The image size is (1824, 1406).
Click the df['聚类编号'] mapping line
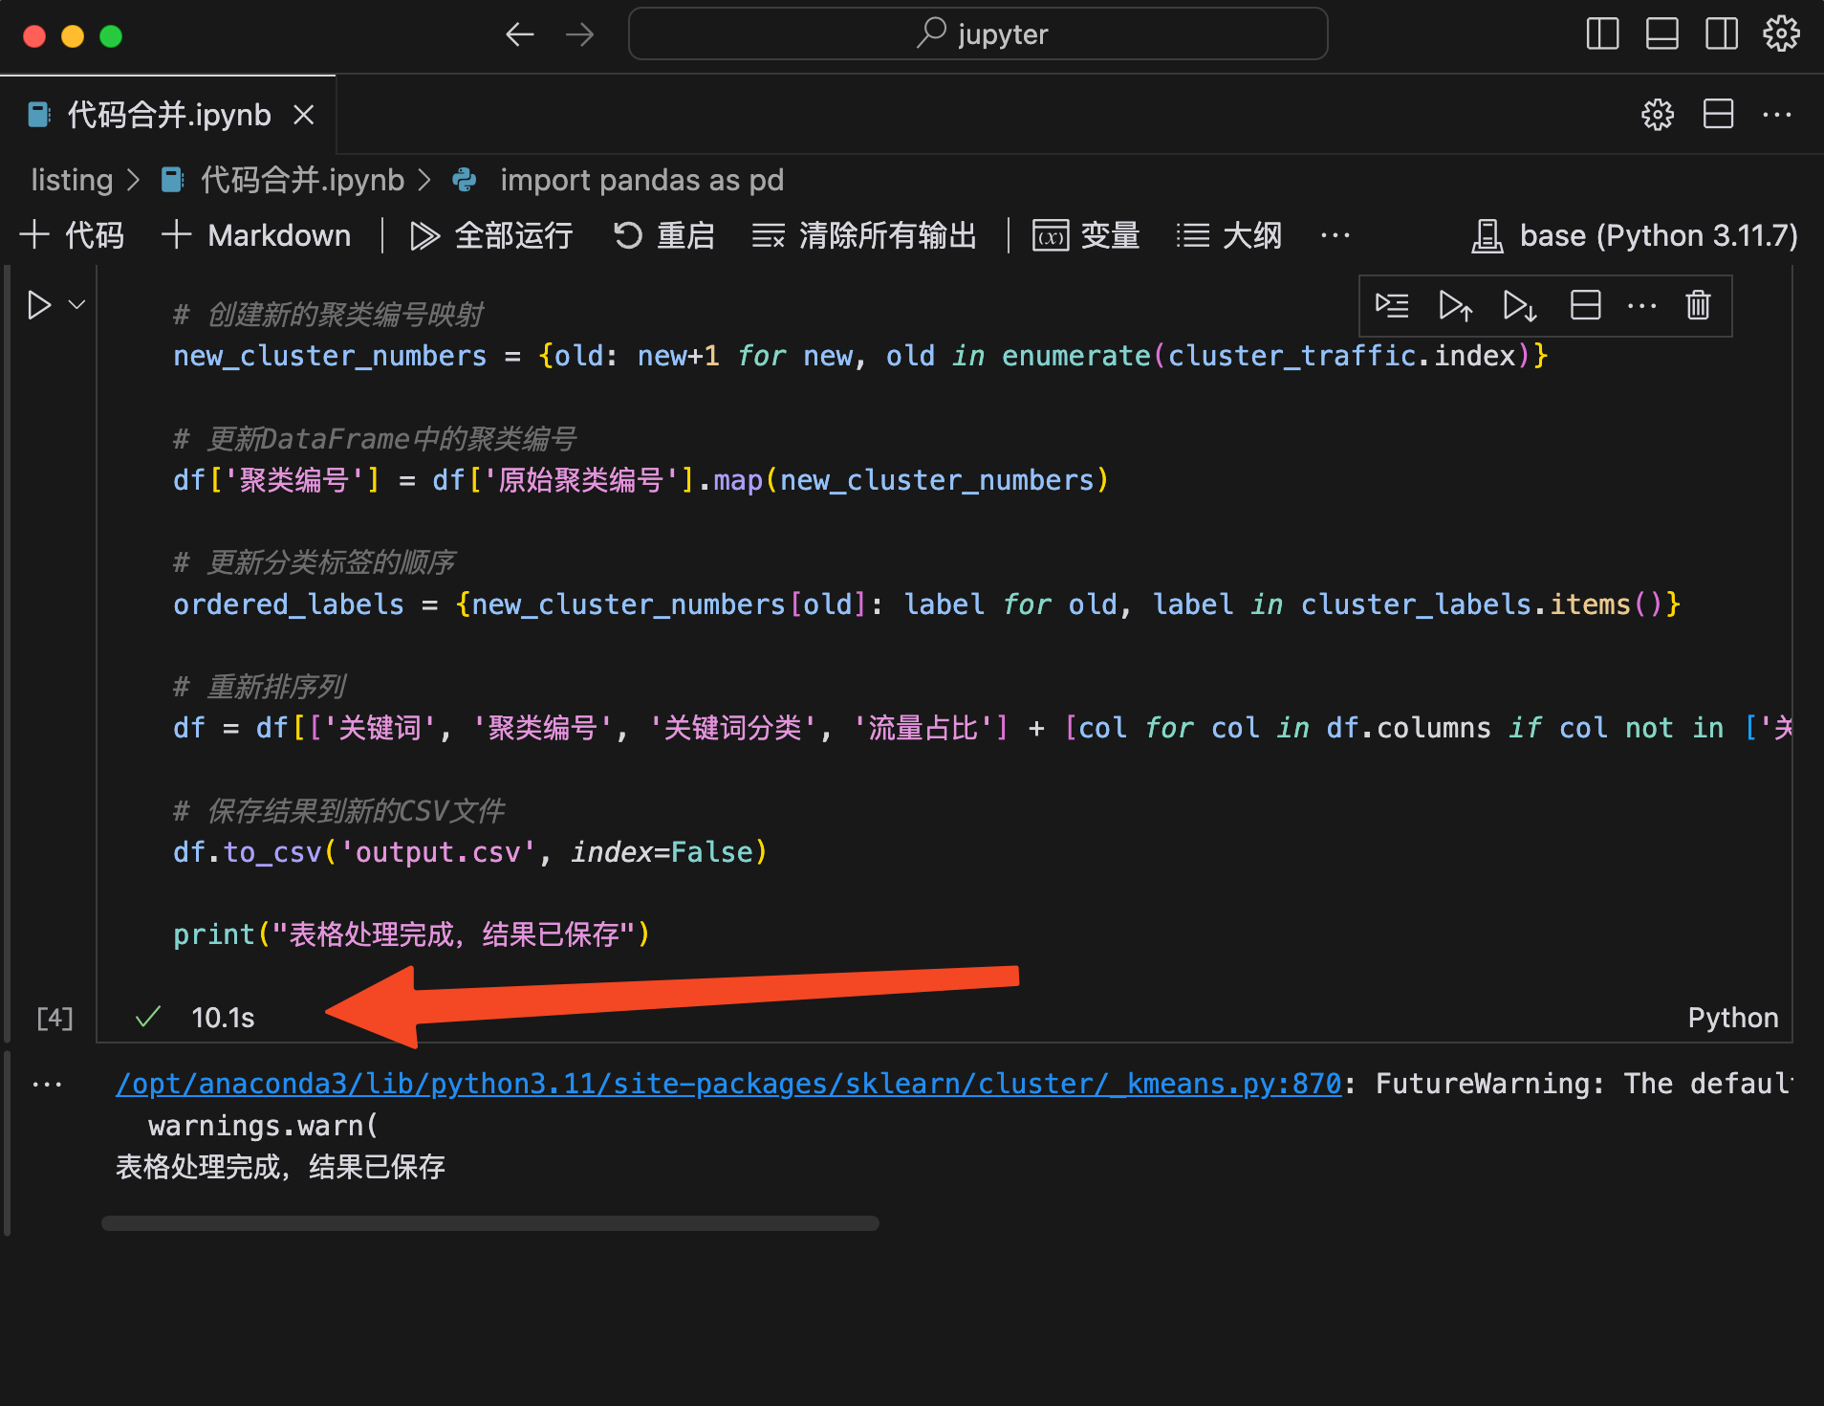[641, 479]
